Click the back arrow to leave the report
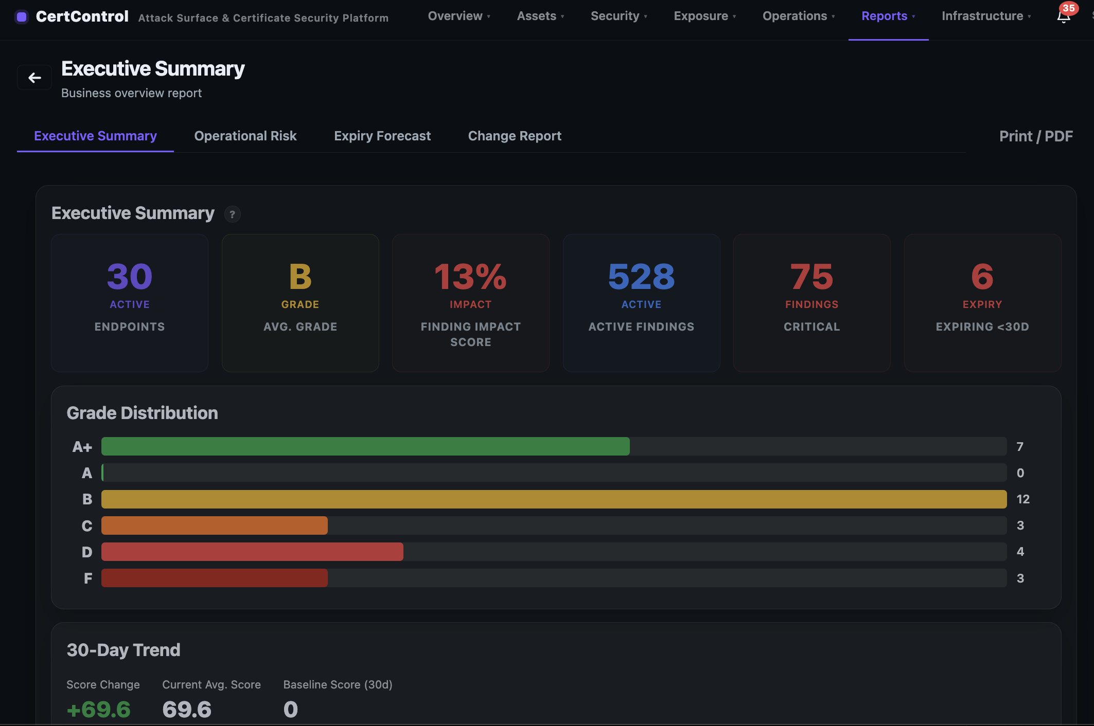The height and width of the screenshot is (726, 1094). (34, 77)
